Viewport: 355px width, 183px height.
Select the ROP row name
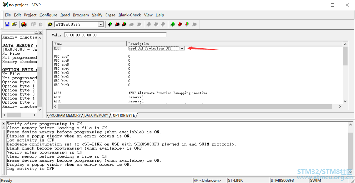(x=56, y=48)
